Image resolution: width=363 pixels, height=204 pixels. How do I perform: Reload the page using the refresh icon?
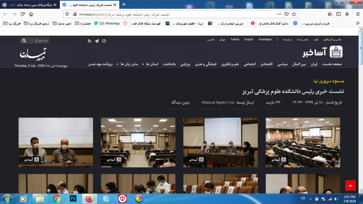click(23, 14)
